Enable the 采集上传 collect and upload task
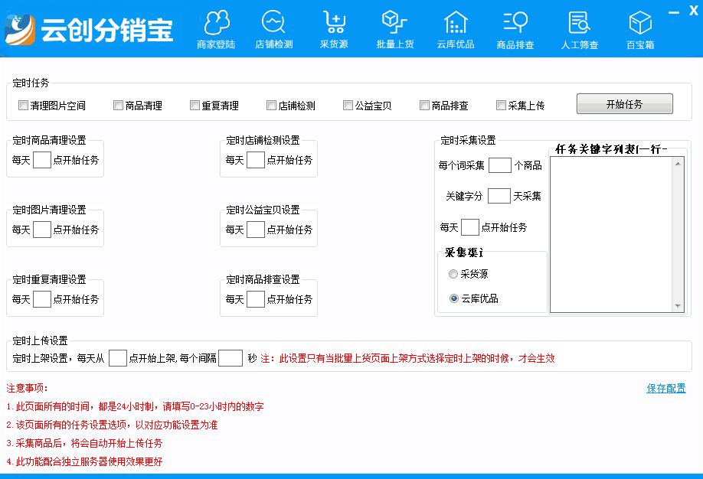 click(501, 104)
